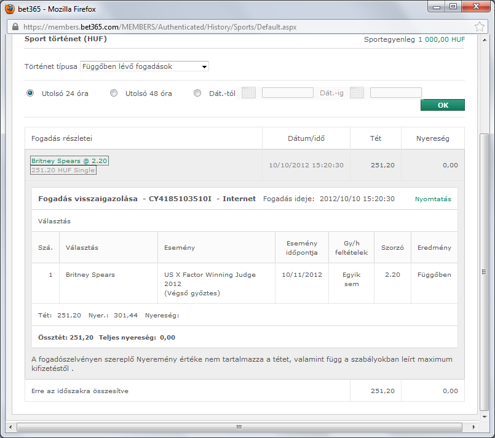Click the Eredmény column header

point(434,247)
